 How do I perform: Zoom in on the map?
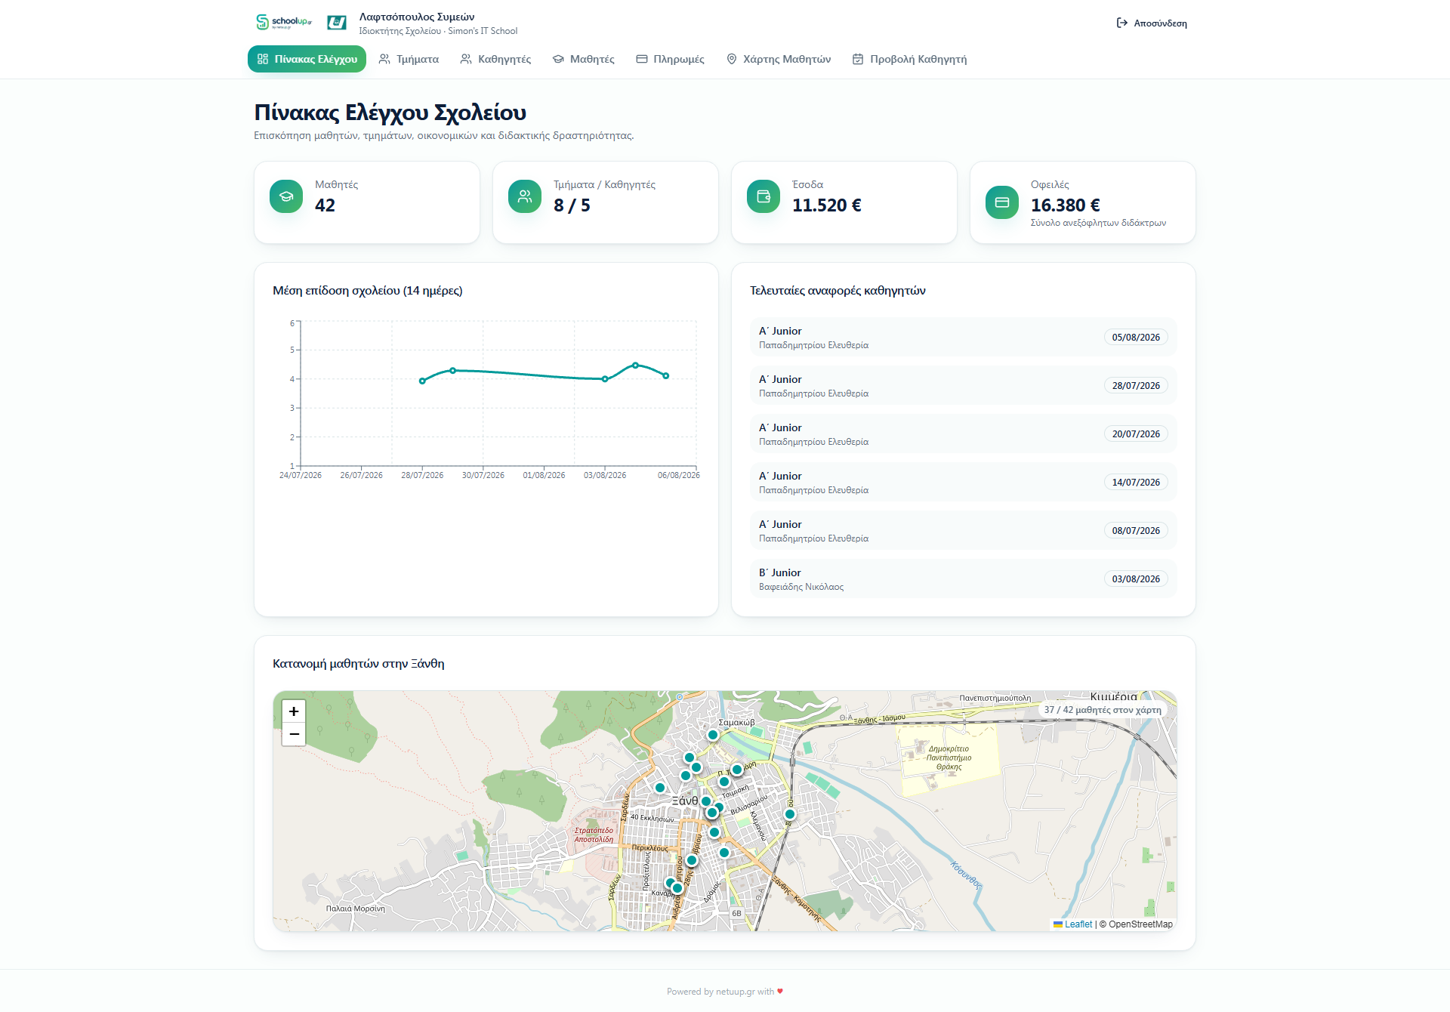click(294, 711)
